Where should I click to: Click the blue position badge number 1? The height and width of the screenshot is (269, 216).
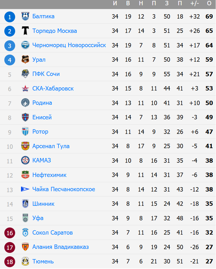(10, 17)
